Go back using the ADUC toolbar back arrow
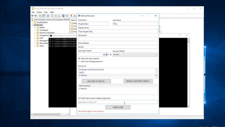The image size is (225, 127). [32, 16]
